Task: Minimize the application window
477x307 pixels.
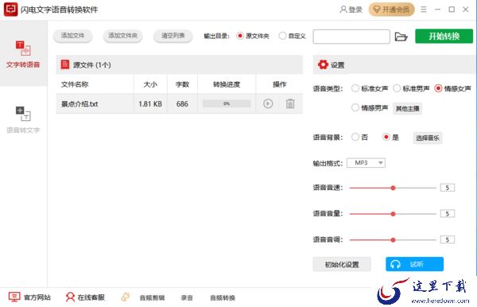Action: click(x=438, y=10)
